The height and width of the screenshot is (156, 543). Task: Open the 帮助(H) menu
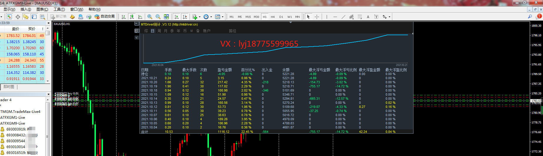tap(94, 9)
